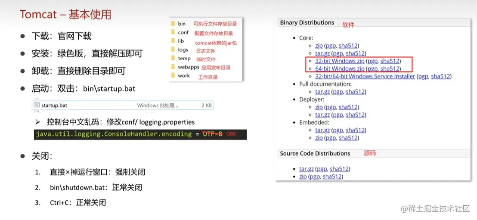Open sha512 link beside Embedded zip
Viewport: 477px width, 220px height.
point(348,138)
